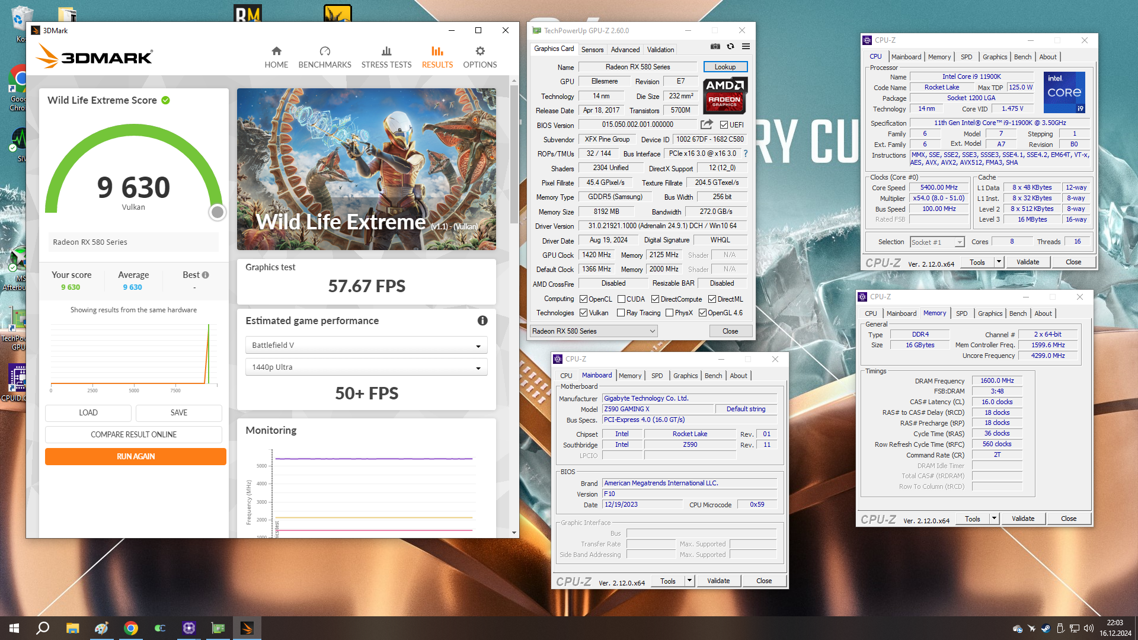
Task: Toggle Vulkan checkbox
Action: click(x=583, y=313)
